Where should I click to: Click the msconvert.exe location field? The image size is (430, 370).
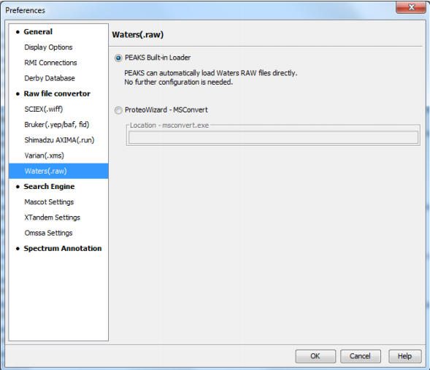click(273, 137)
